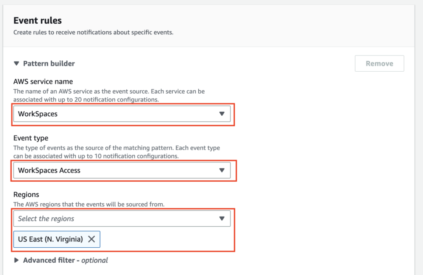This screenshot has height=275, width=423.
Task: Click the Pattern builder disclosure triangle
Action: 16,63
